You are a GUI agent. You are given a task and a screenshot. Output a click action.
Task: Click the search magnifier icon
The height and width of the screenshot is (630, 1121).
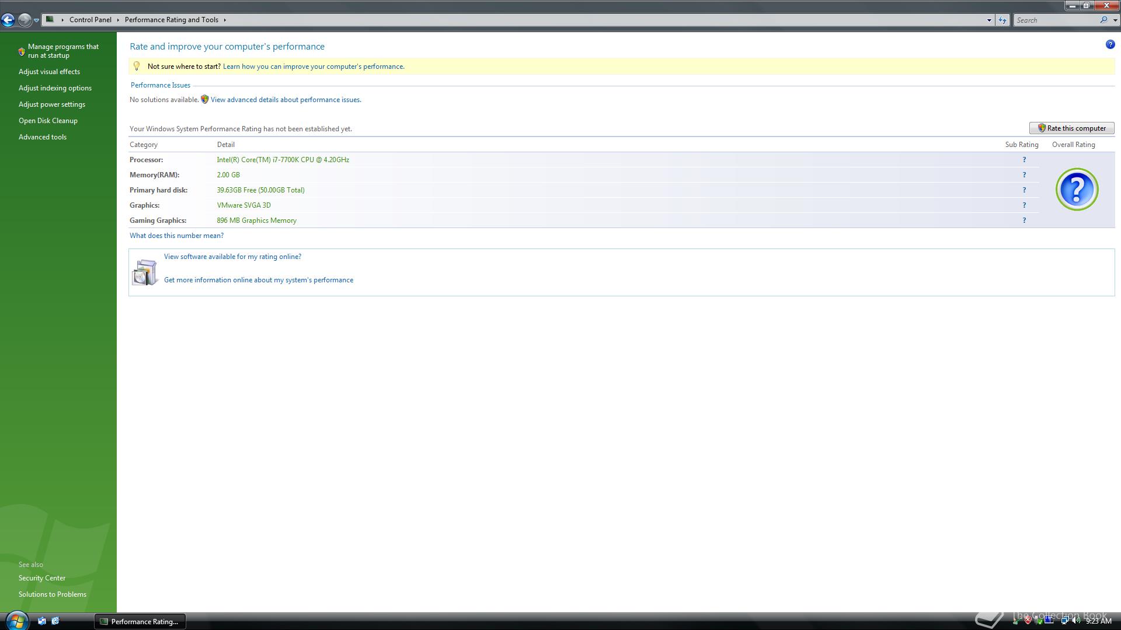point(1103,20)
